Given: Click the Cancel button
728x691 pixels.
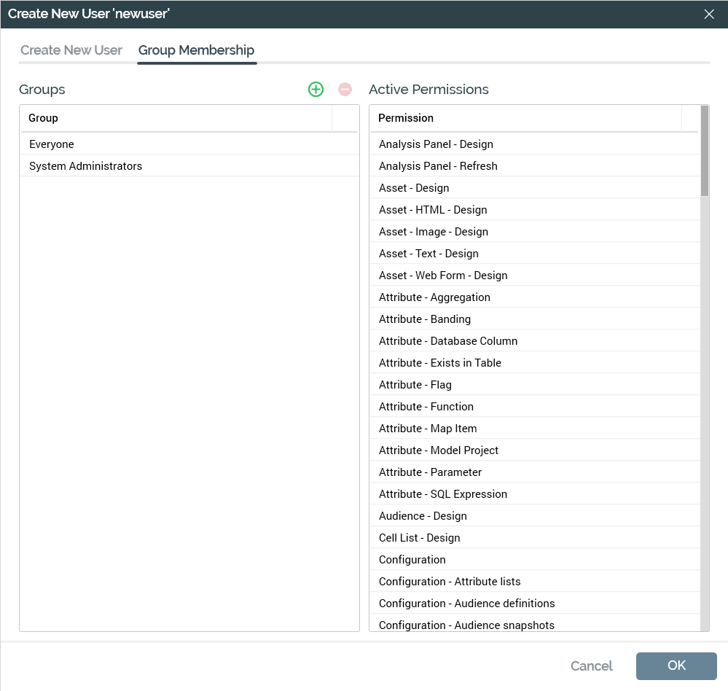Looking at the screenshot, I should [x=591, y=665].
